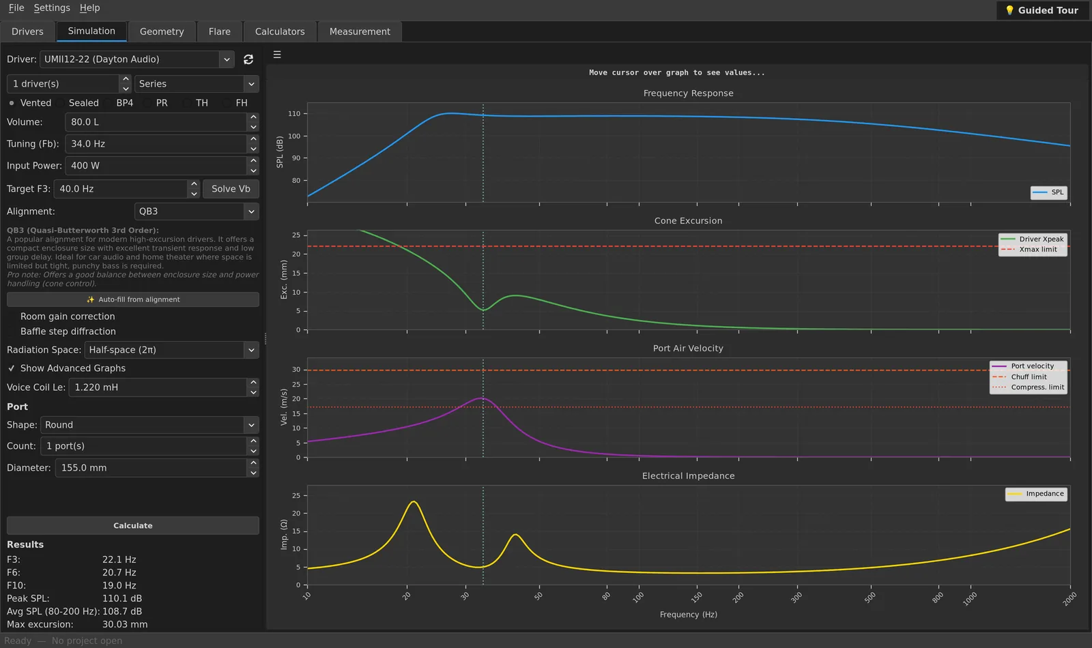Image resolution: width=1092 pixels, height=648 pixels.
Task: Open the Series wiring dropdown
Action: pos(197,84)
